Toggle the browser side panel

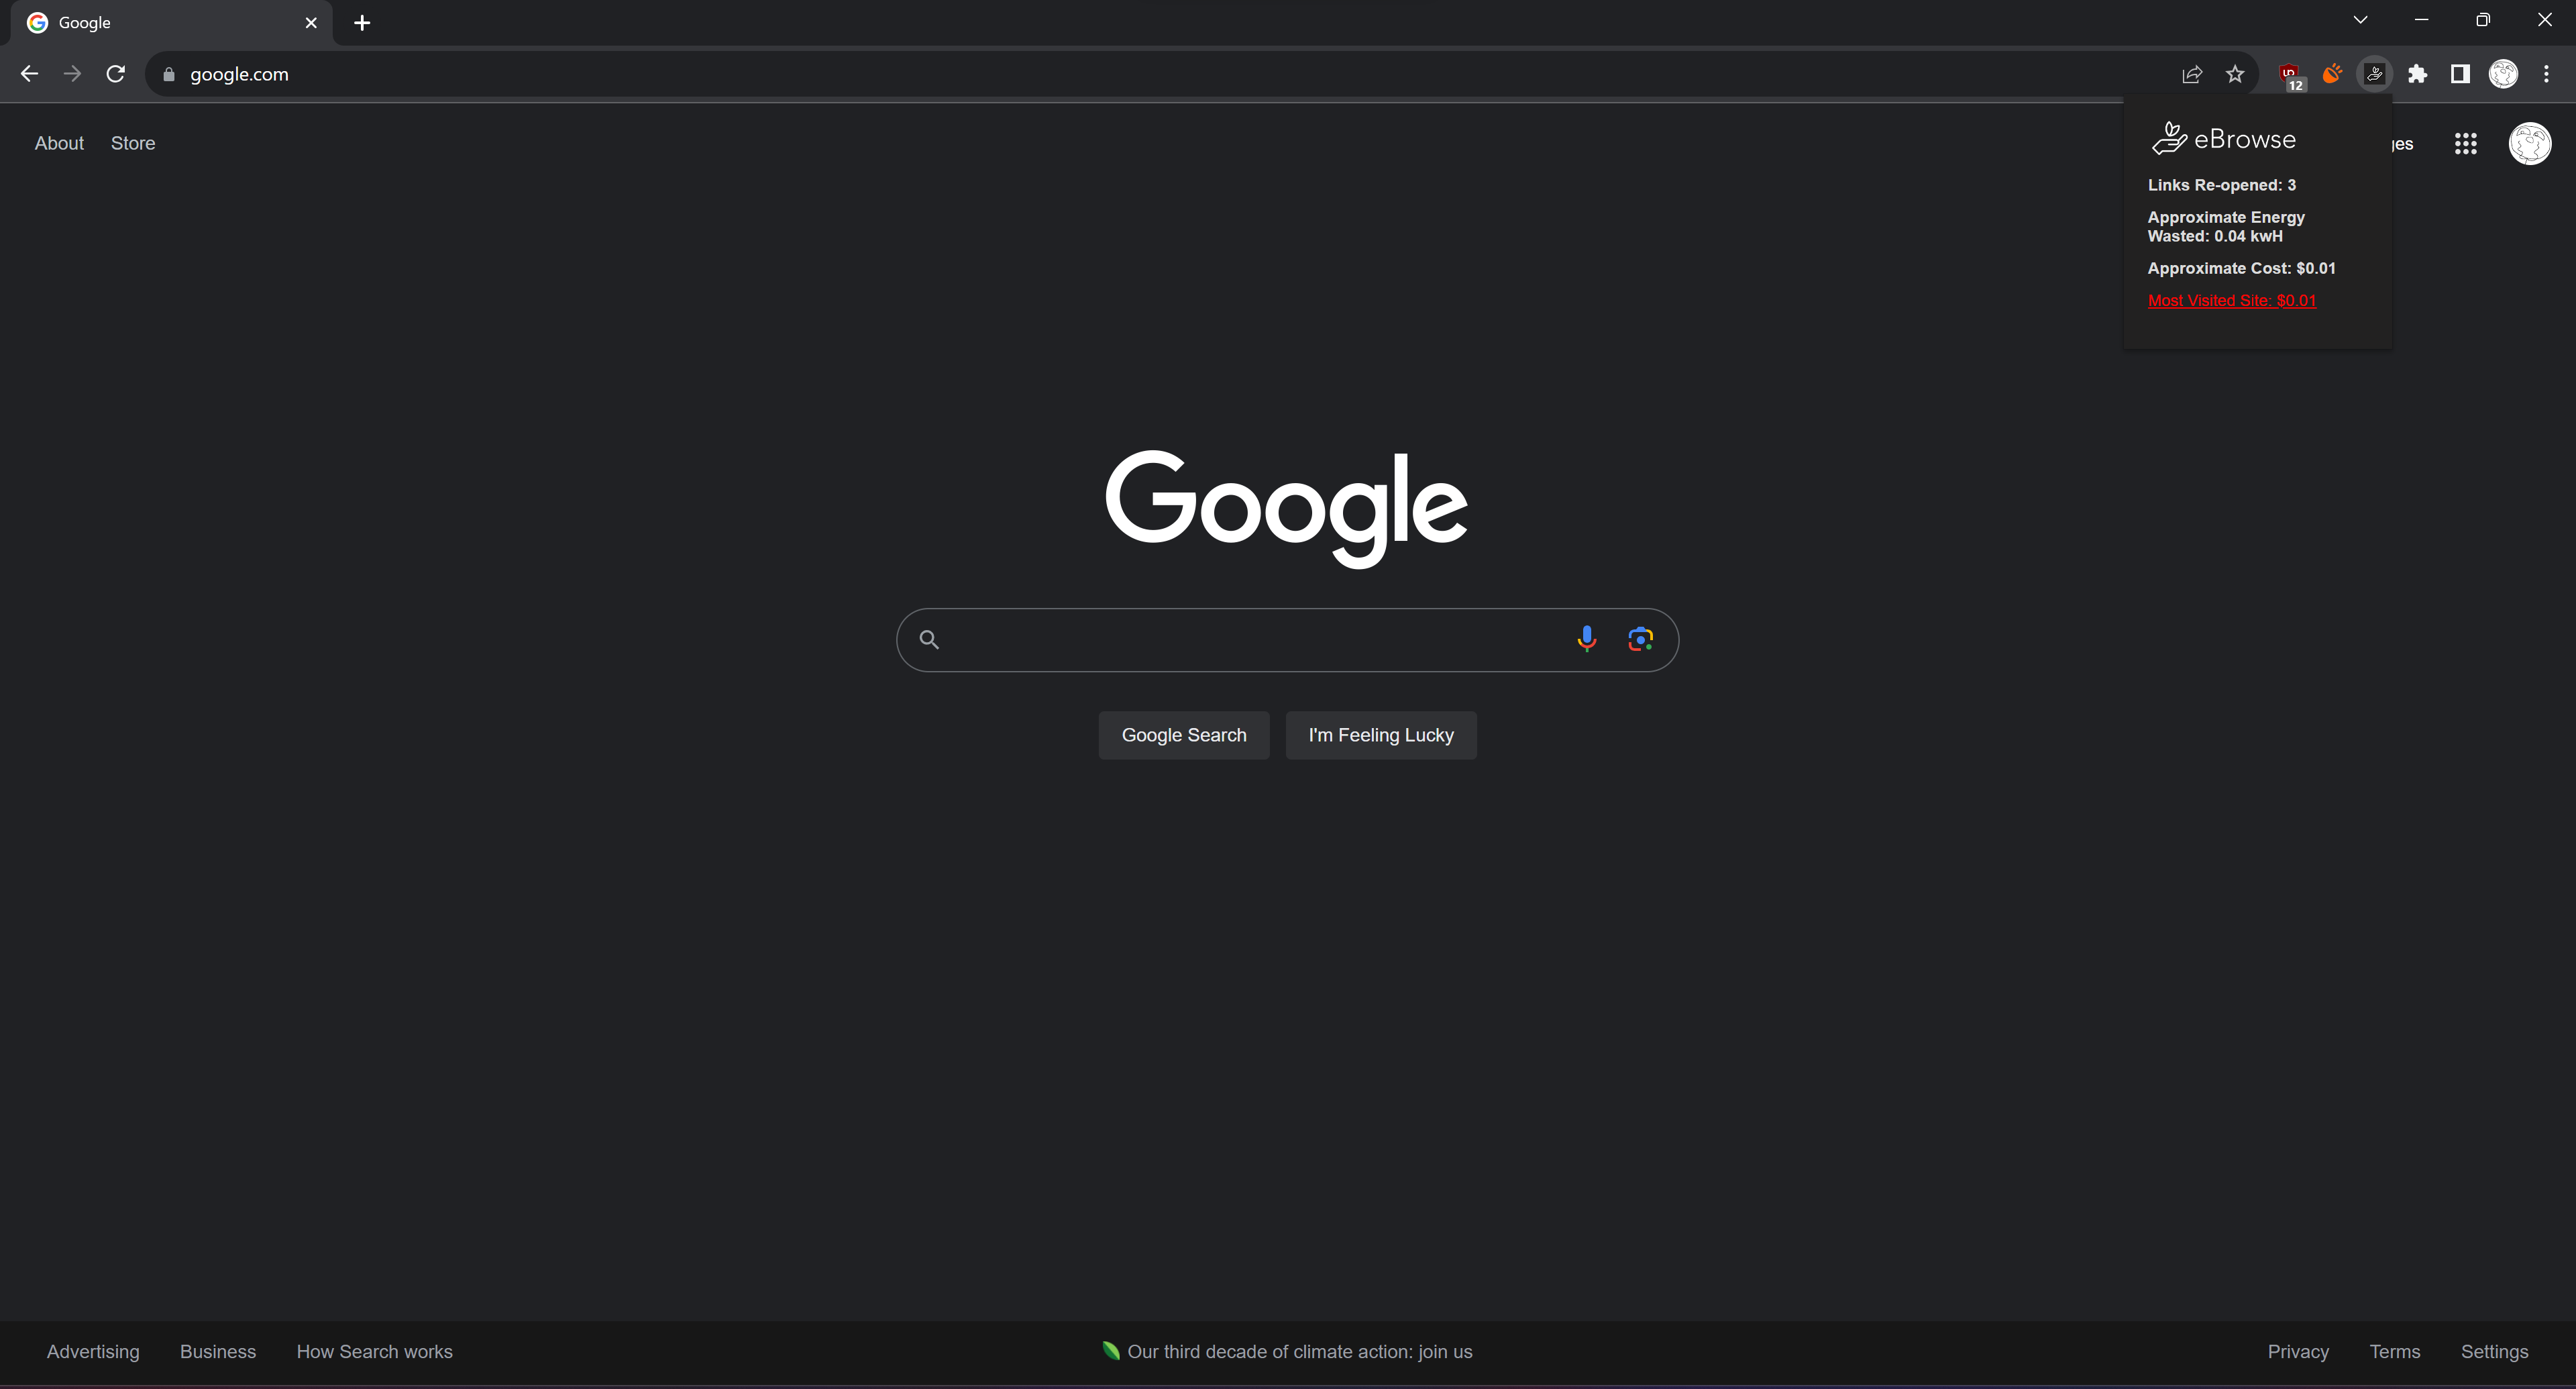[2460, 74]
